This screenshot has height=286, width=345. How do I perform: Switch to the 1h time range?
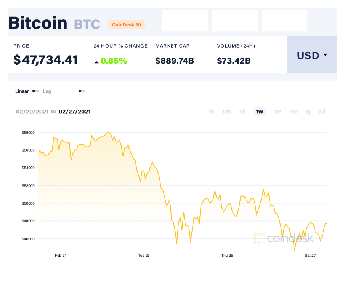(211, 112)
